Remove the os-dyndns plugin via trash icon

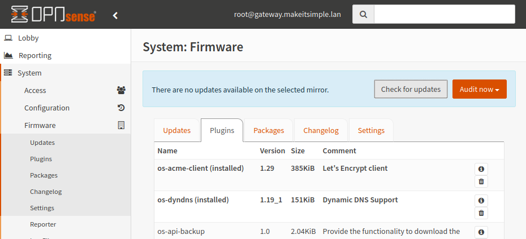tap(481, 213)
